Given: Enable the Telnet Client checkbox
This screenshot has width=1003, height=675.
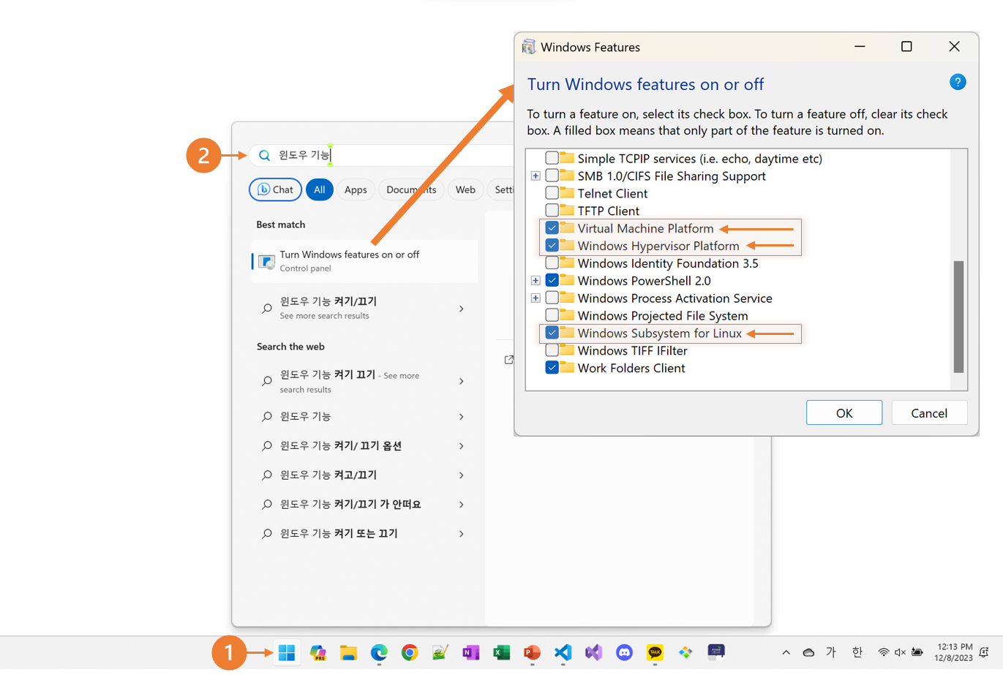Looking at the screenshot, I should [552, 193].
